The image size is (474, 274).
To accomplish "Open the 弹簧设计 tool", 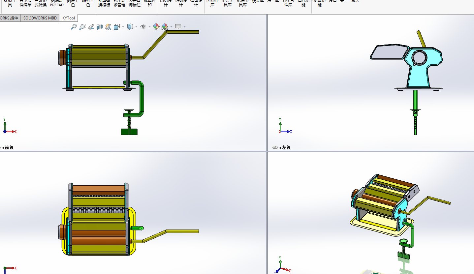I will pos(196,3).
